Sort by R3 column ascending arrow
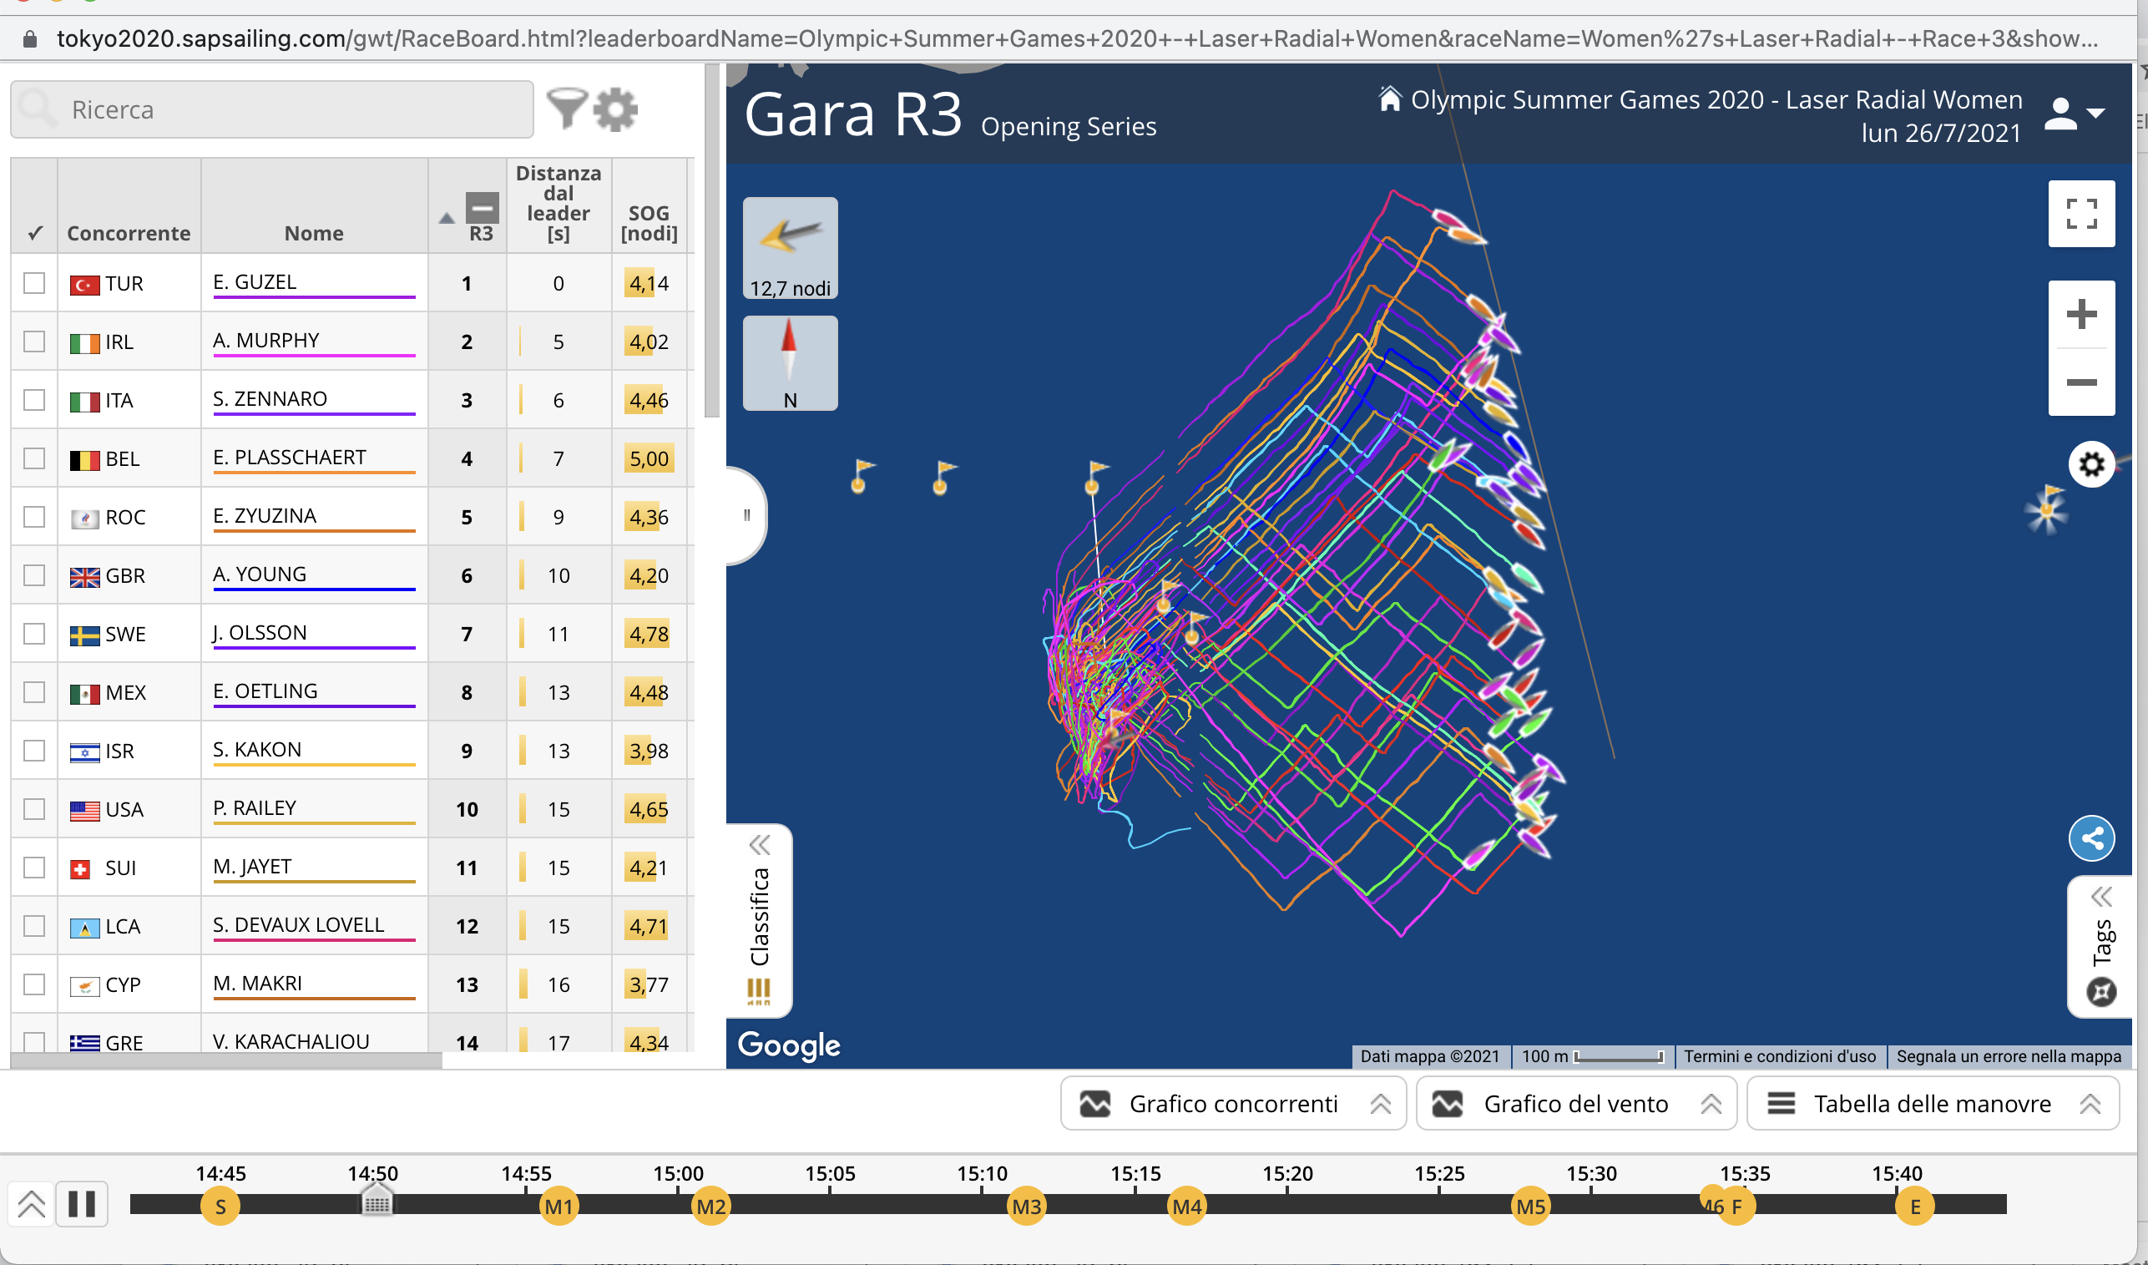This screenshot has width=2148, height=1265. 447,218
